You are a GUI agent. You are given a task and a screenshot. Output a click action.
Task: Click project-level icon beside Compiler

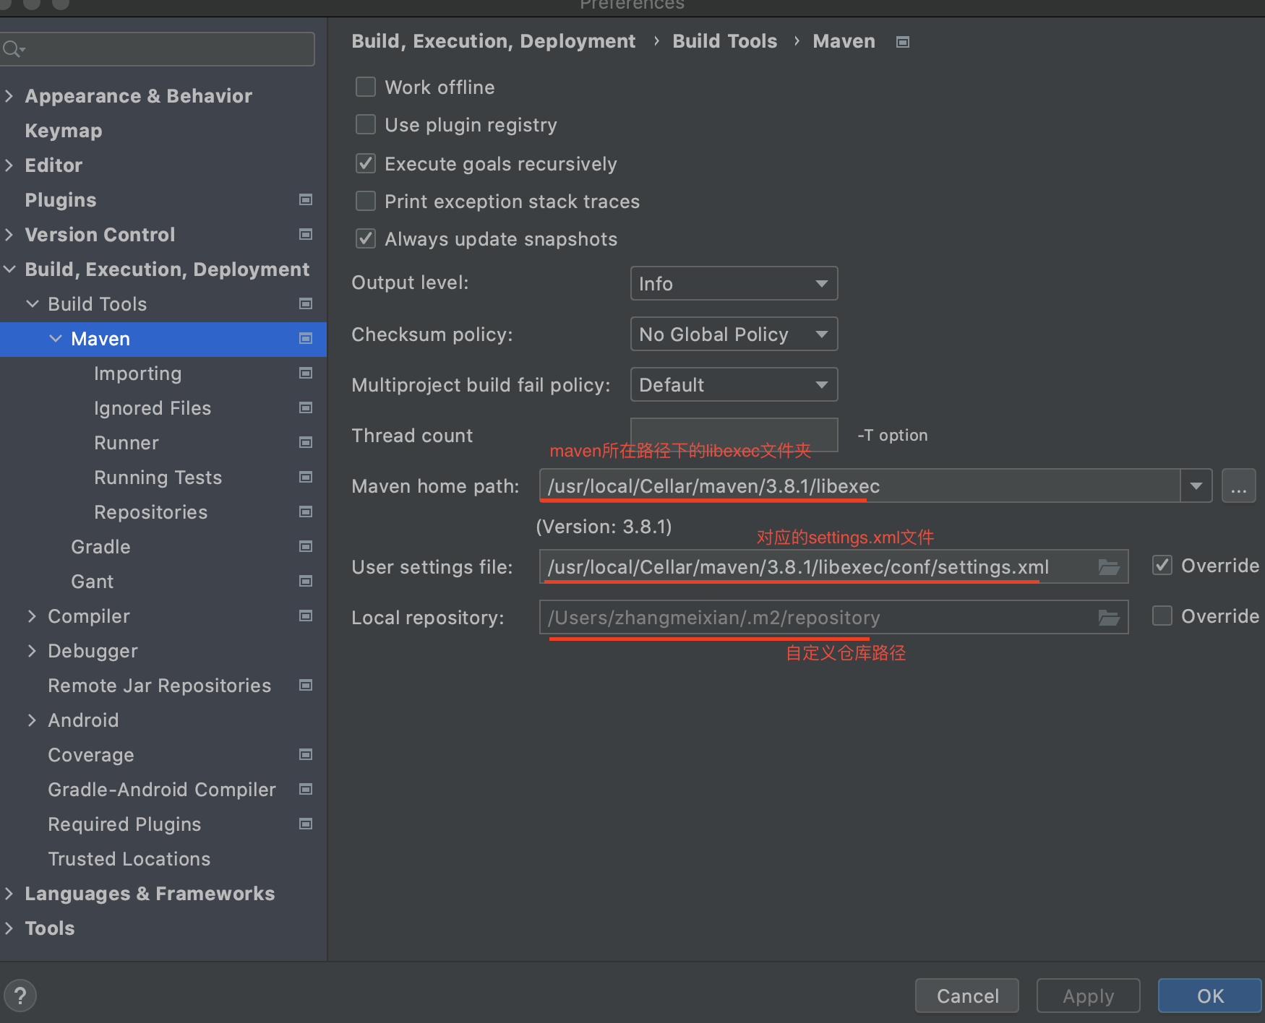pyautogui.click(x=306, y=616)
